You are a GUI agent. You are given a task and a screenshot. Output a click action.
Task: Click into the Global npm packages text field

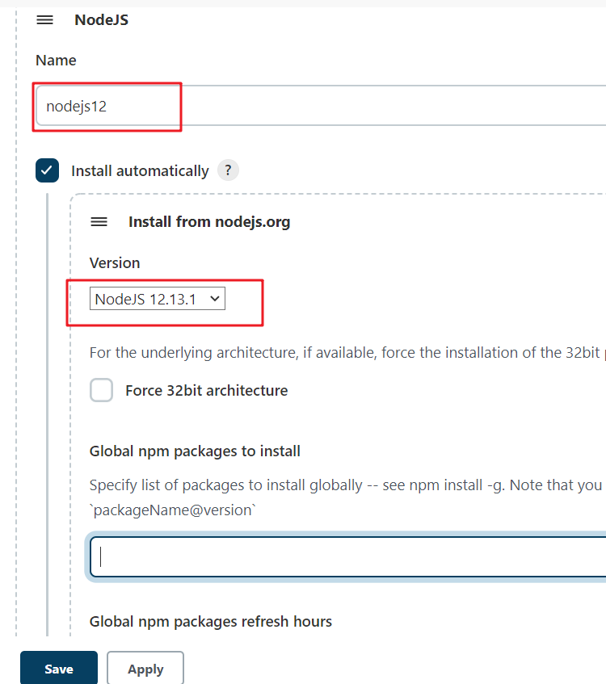coord(347,557)
